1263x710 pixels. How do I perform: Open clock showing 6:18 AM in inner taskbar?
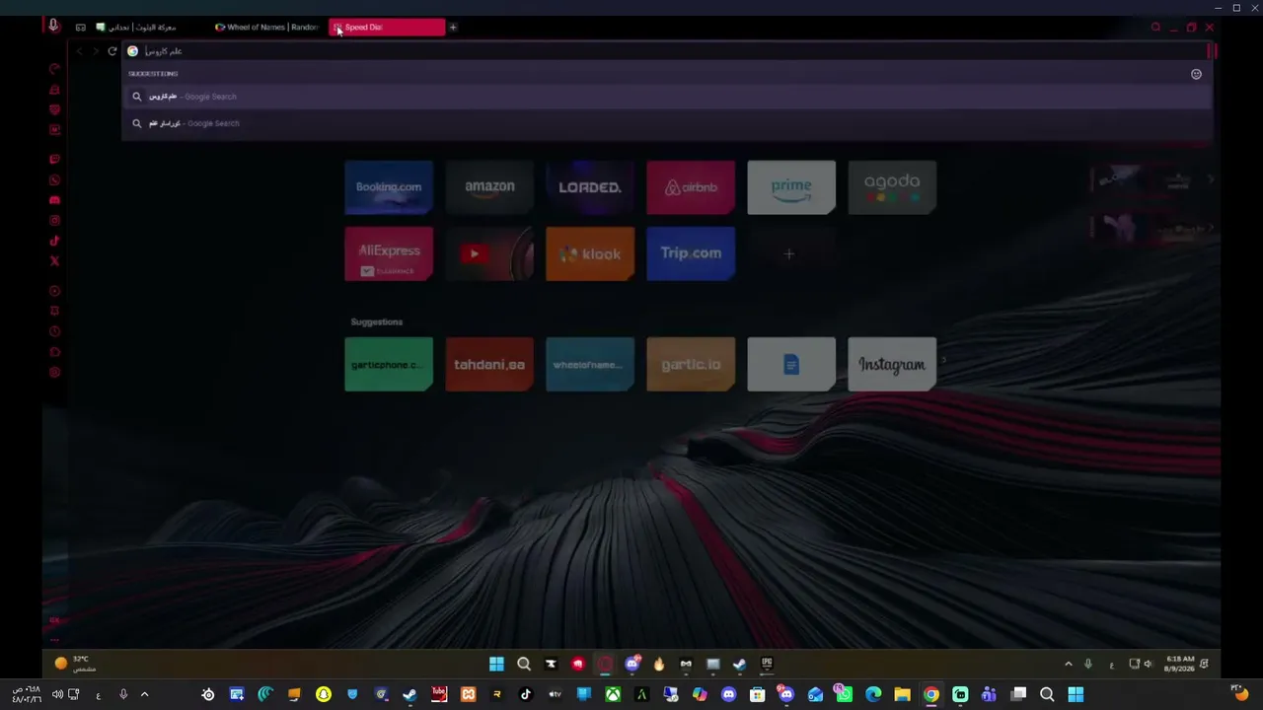pyautogui.click(x=1180, y=664)
